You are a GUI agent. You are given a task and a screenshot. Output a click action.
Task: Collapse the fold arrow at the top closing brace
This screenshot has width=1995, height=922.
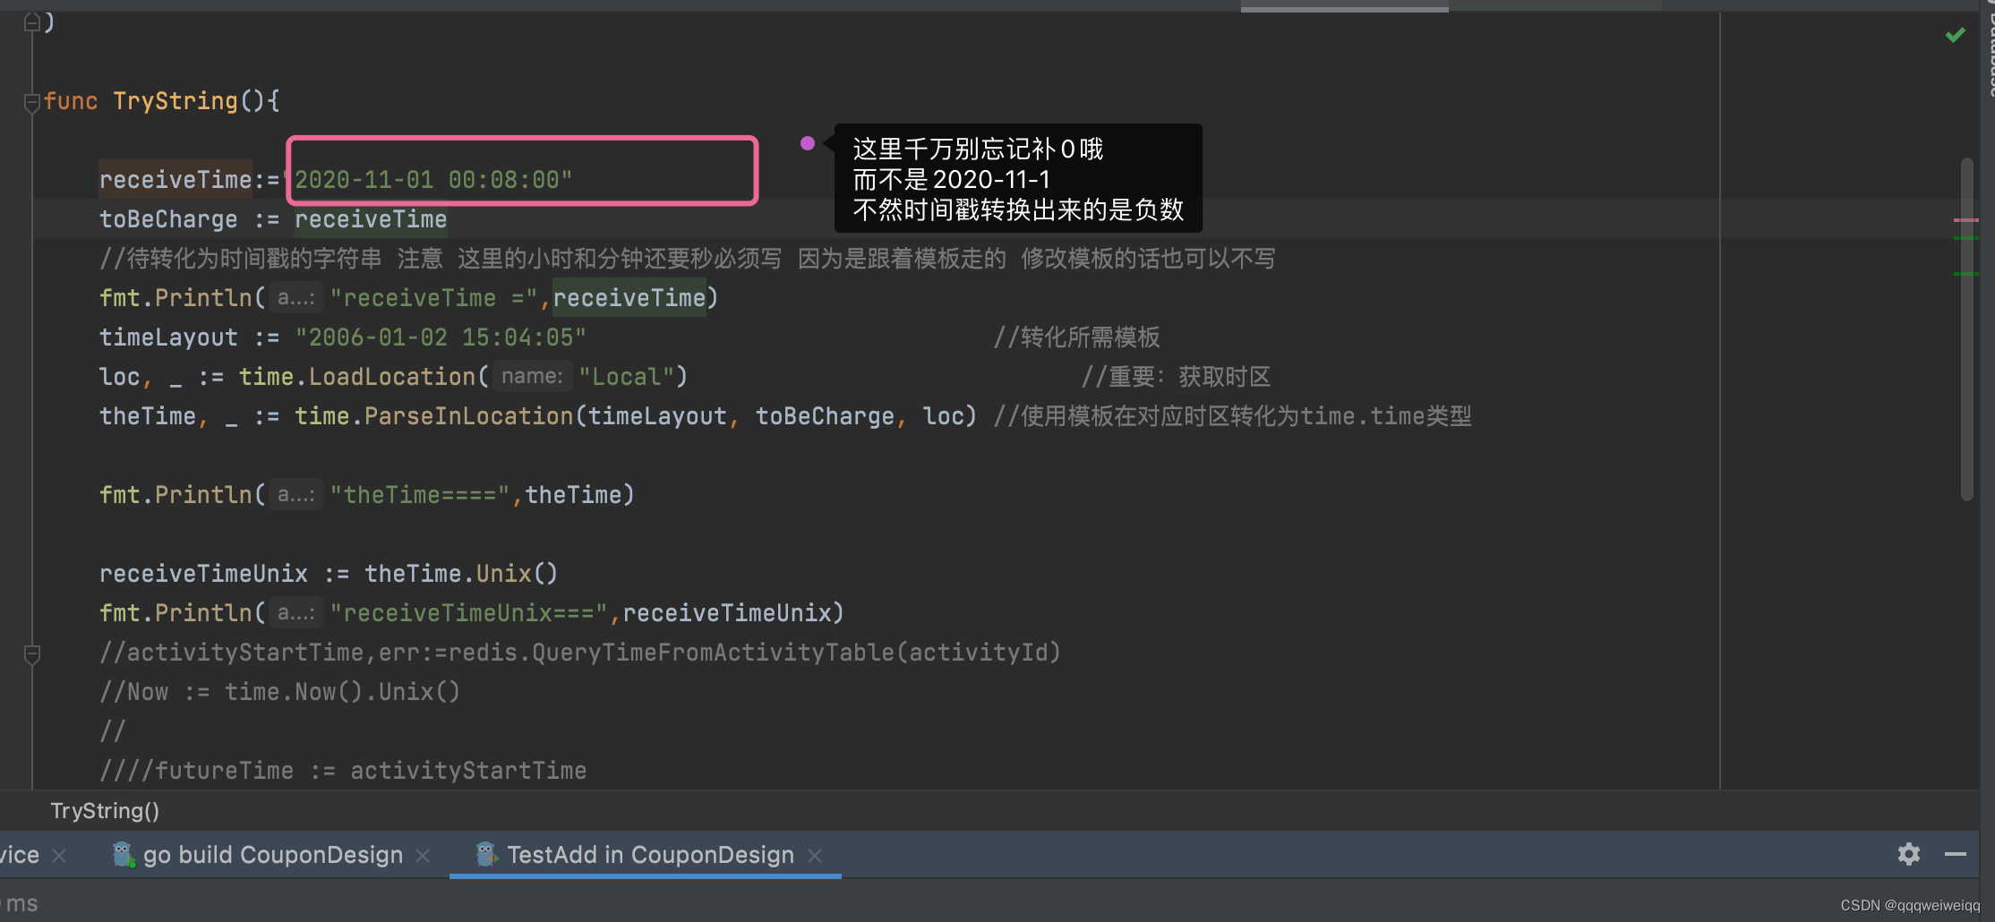(31, 22)
